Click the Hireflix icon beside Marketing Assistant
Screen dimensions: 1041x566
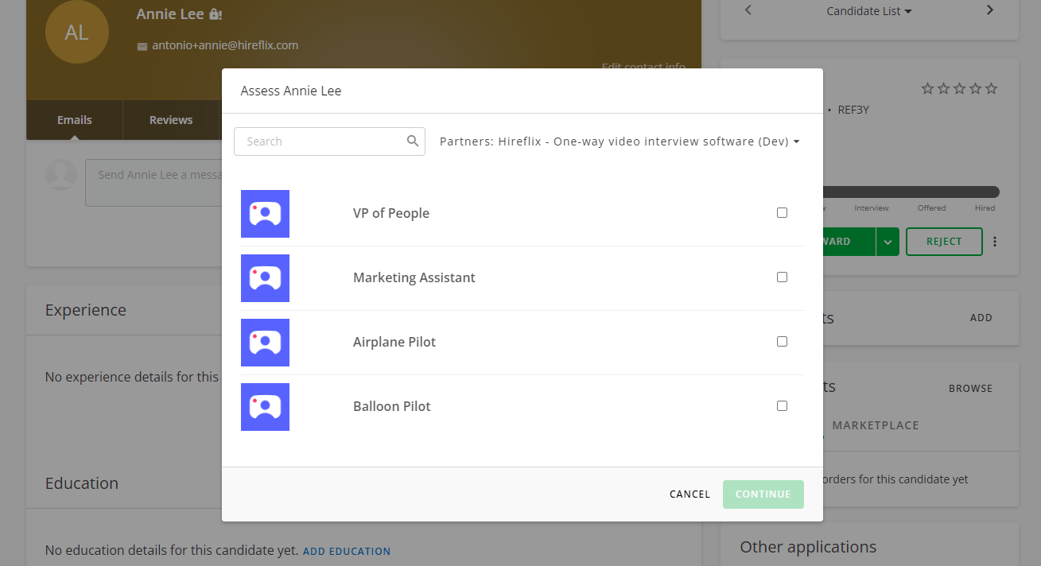(x=265, y=278)
